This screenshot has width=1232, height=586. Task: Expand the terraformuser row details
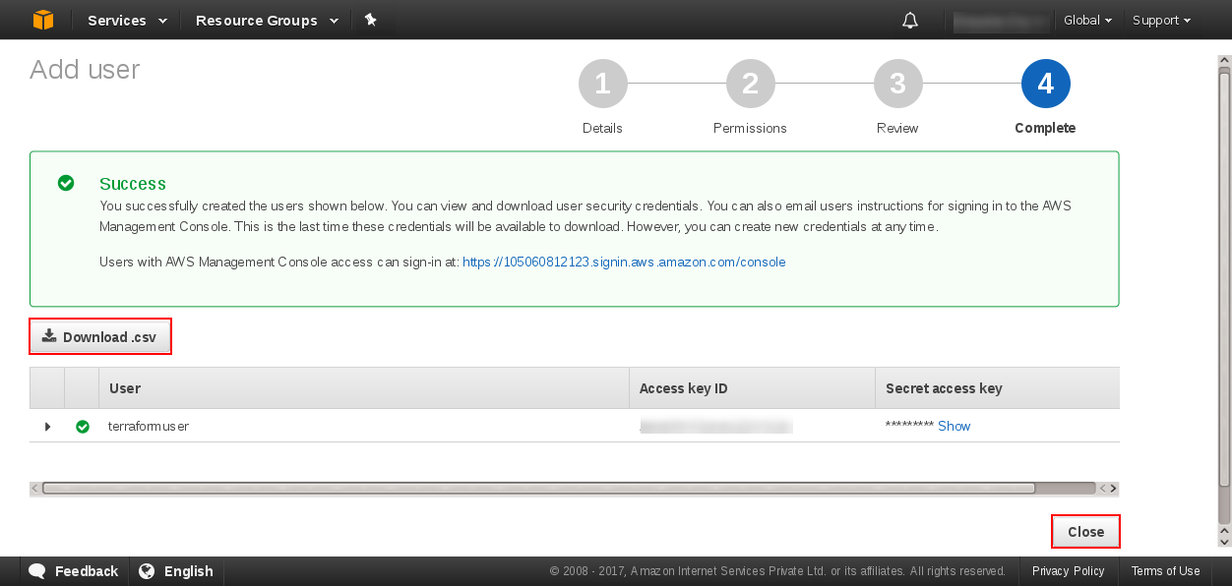coord(47,427)
